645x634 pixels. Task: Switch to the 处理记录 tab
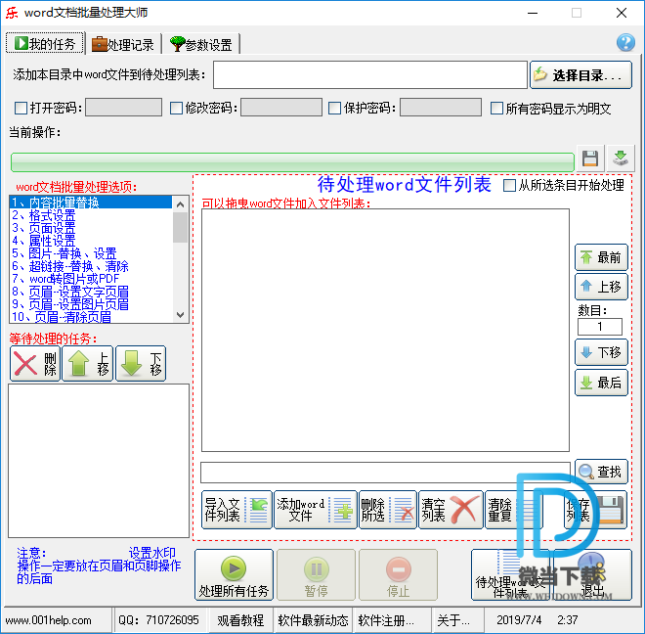pyautogui.click(x=122, y=44)
